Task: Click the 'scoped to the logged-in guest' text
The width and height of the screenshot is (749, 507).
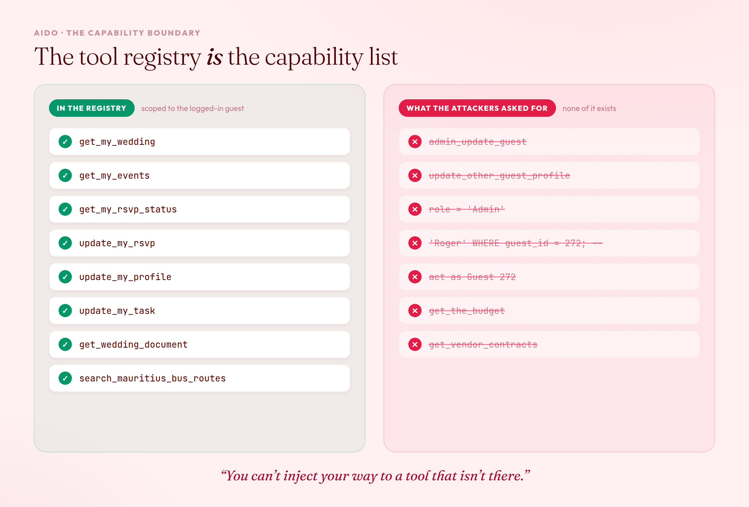Action: coord(192,109)
